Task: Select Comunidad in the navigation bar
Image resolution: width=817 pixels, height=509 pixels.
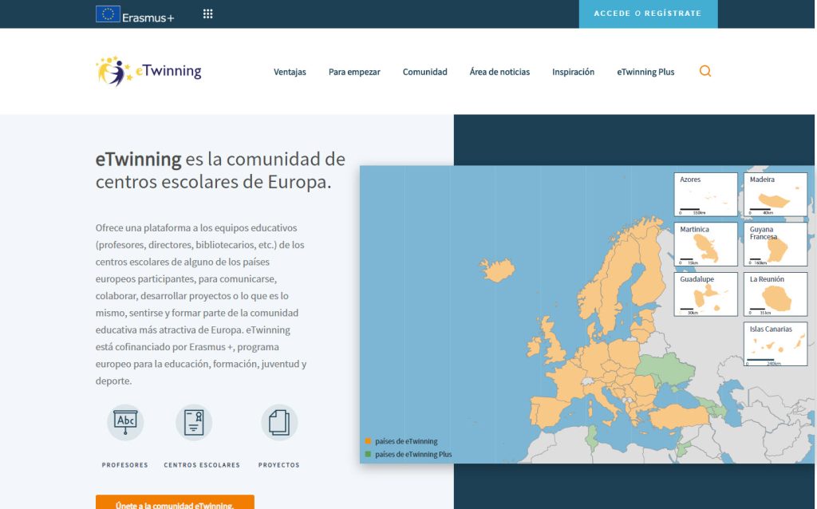Action: point(424,72)
